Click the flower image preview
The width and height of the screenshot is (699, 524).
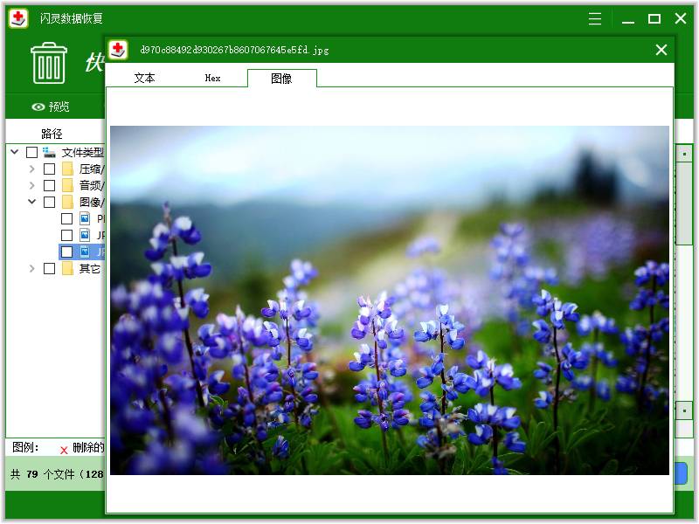(x=389, y=300)
